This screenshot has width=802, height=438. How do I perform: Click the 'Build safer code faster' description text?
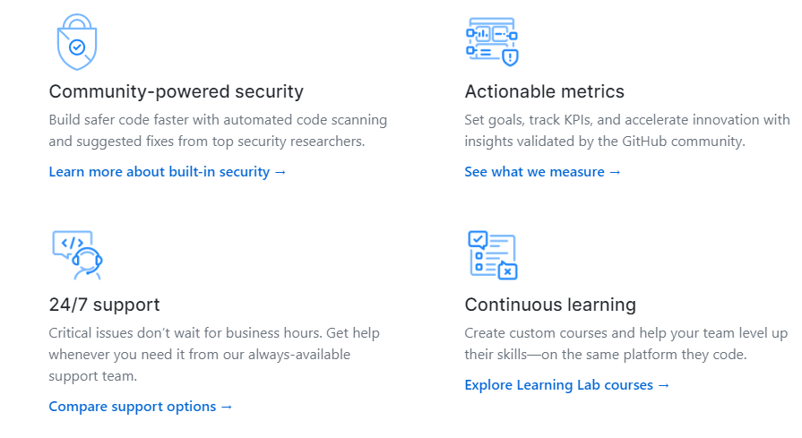[x=218, y=131]
